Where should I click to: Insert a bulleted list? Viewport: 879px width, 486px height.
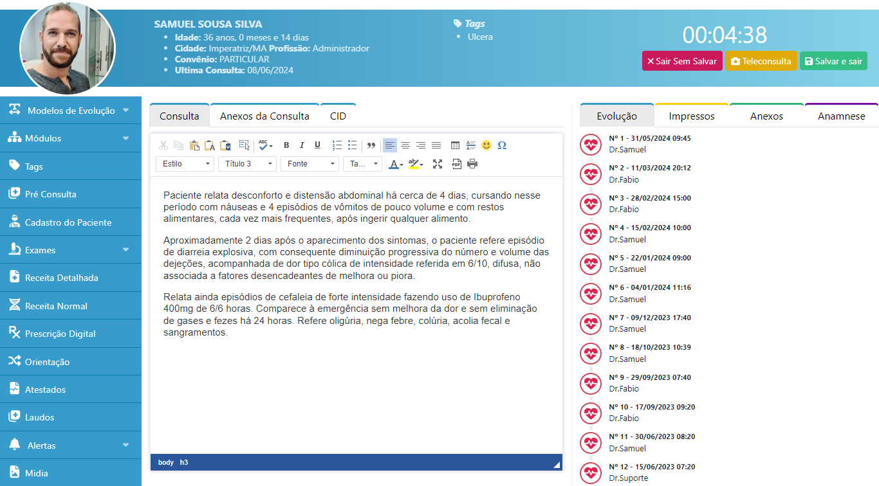[x=352, y=145]
